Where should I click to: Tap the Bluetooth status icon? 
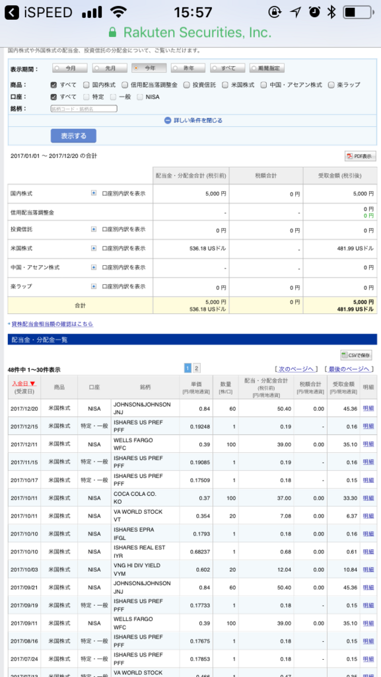331,13
